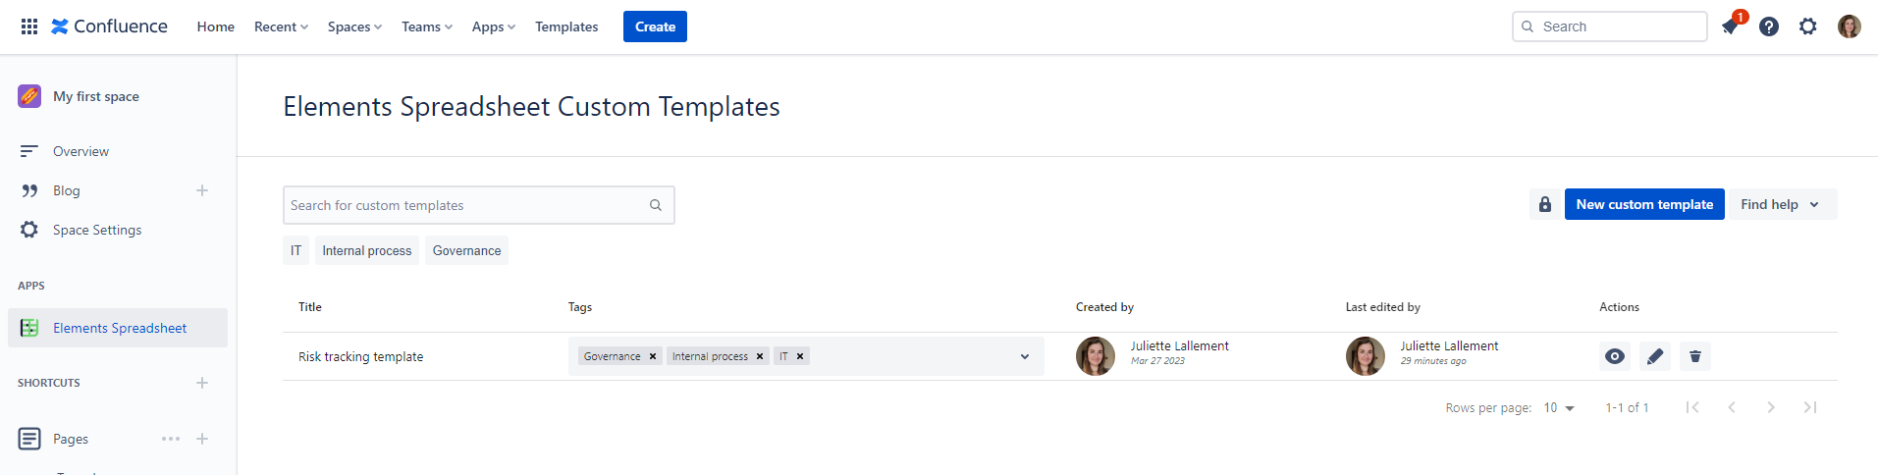This screenshot has height=475, width=1878.
Task: Click the plus icon next to Blog
Action: (202, 190)
